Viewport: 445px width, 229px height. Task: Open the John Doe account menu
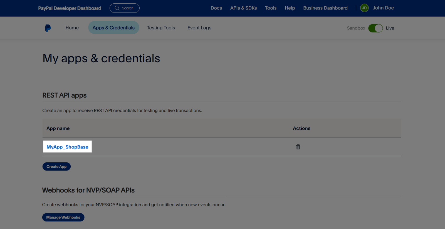point(383,8)
